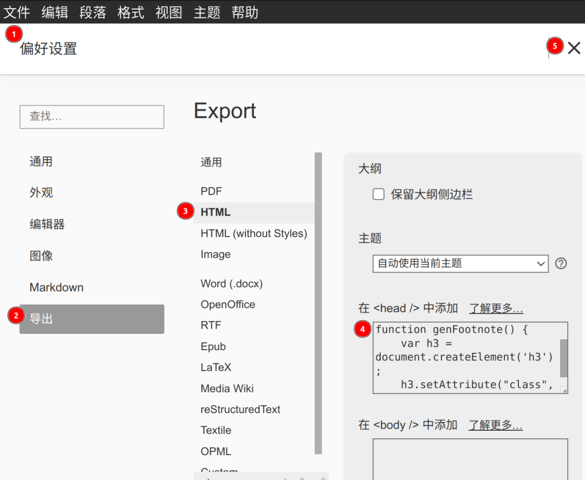
Task: Choose HTML (without Styles) export format
Action: tap(253, 233)
